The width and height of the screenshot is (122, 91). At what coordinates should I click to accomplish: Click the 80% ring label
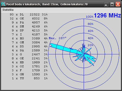pyautogui.click(x=90, y=24)
